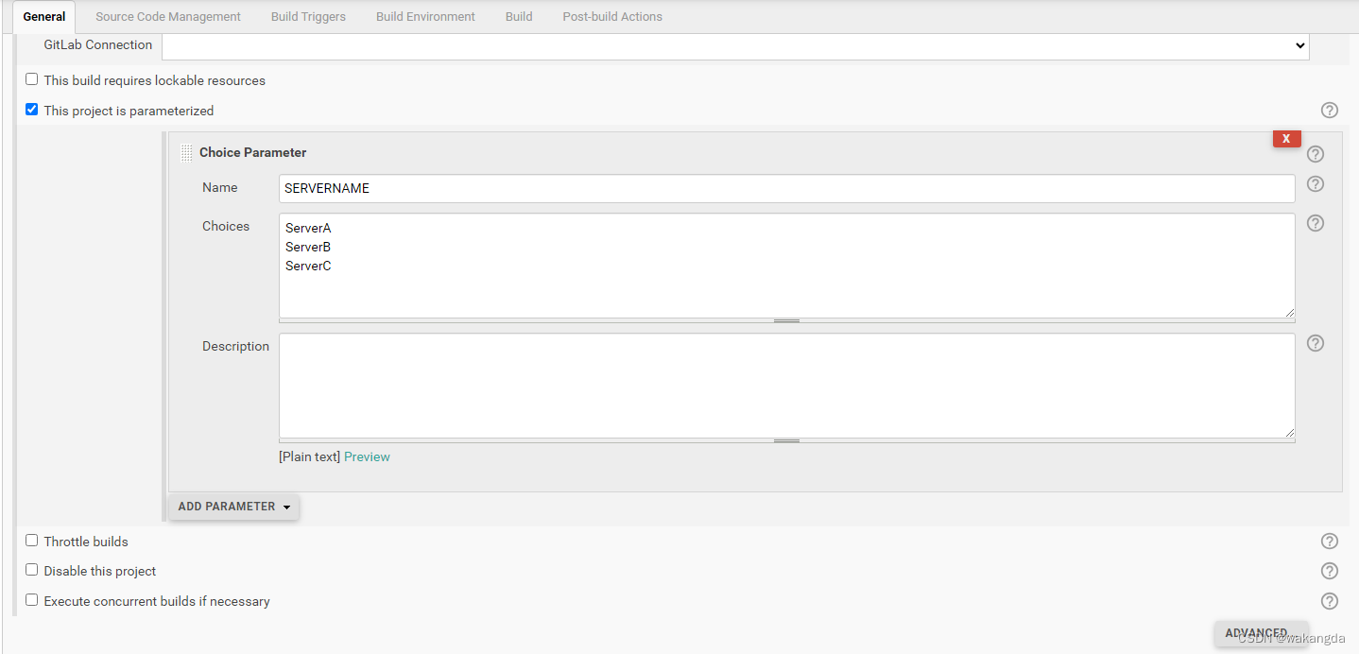Open help icon beside Choices field
Image resolution: width=1359 pixels, height=654 pixels.
1315,223
